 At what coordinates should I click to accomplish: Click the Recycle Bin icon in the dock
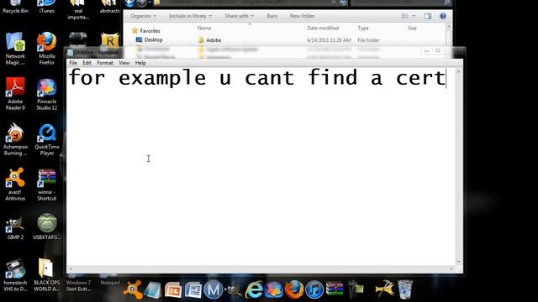(x=405, y=289)
